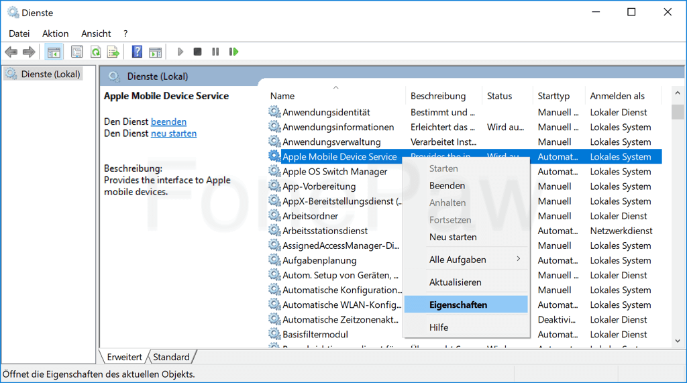Click the vertical scrollbar thumb

click(x=678, y=112)
